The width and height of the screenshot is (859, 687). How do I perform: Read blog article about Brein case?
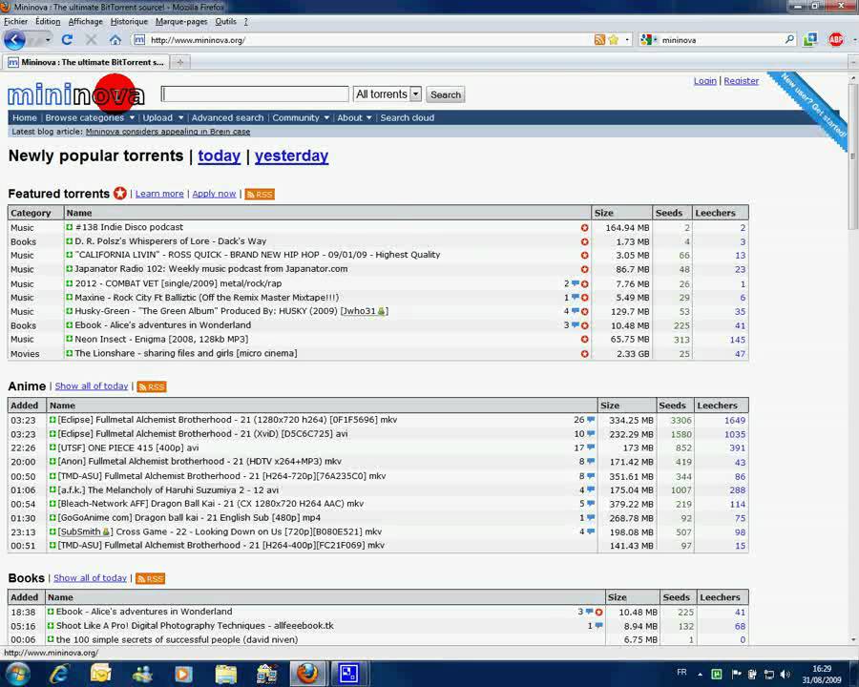pyautogui.click(x=168, y=132)
